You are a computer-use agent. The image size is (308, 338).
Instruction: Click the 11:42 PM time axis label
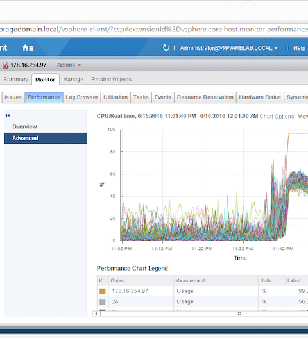click(283, 249)
